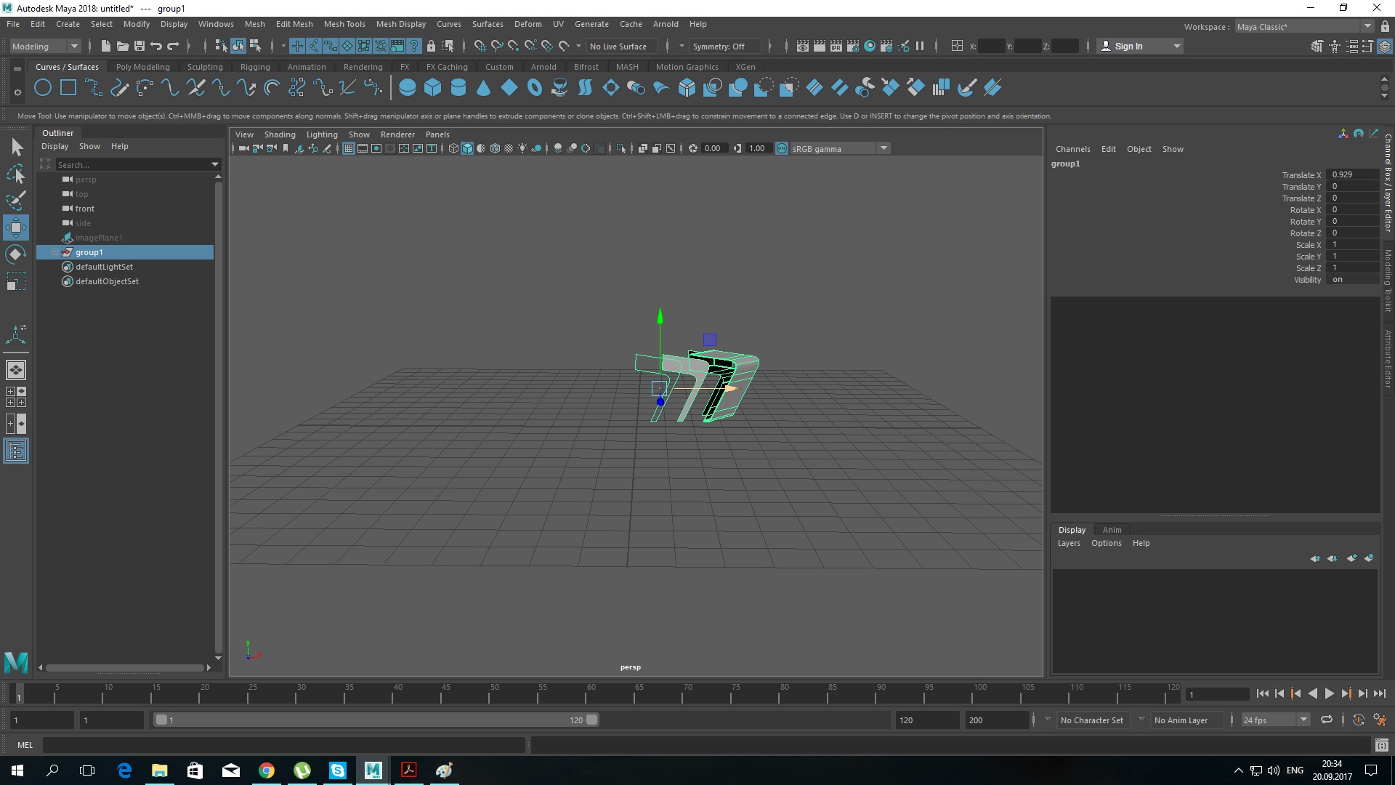1395x785 pixels.
Task: Click the Translate X value field
Action: [x=1351, y=174]
